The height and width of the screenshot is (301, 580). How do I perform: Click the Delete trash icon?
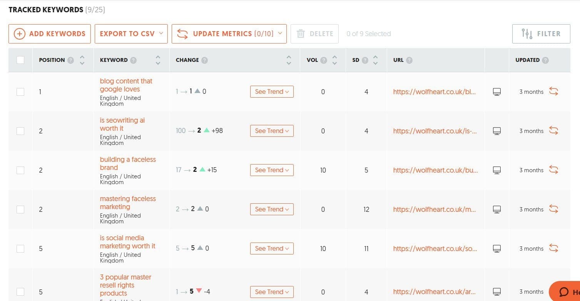(x=301, y=34)
